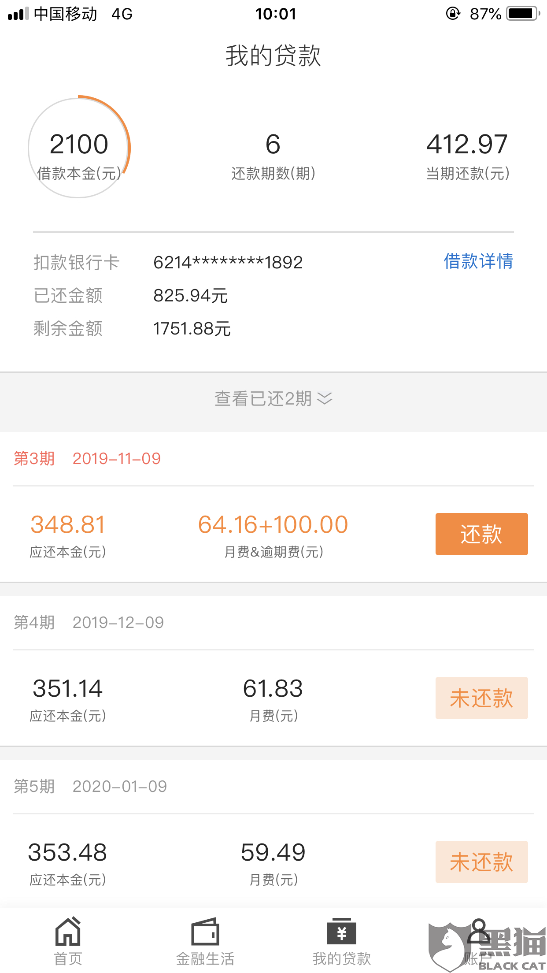Click the 2100 loan principal progress circle

(x=79, y=148)
